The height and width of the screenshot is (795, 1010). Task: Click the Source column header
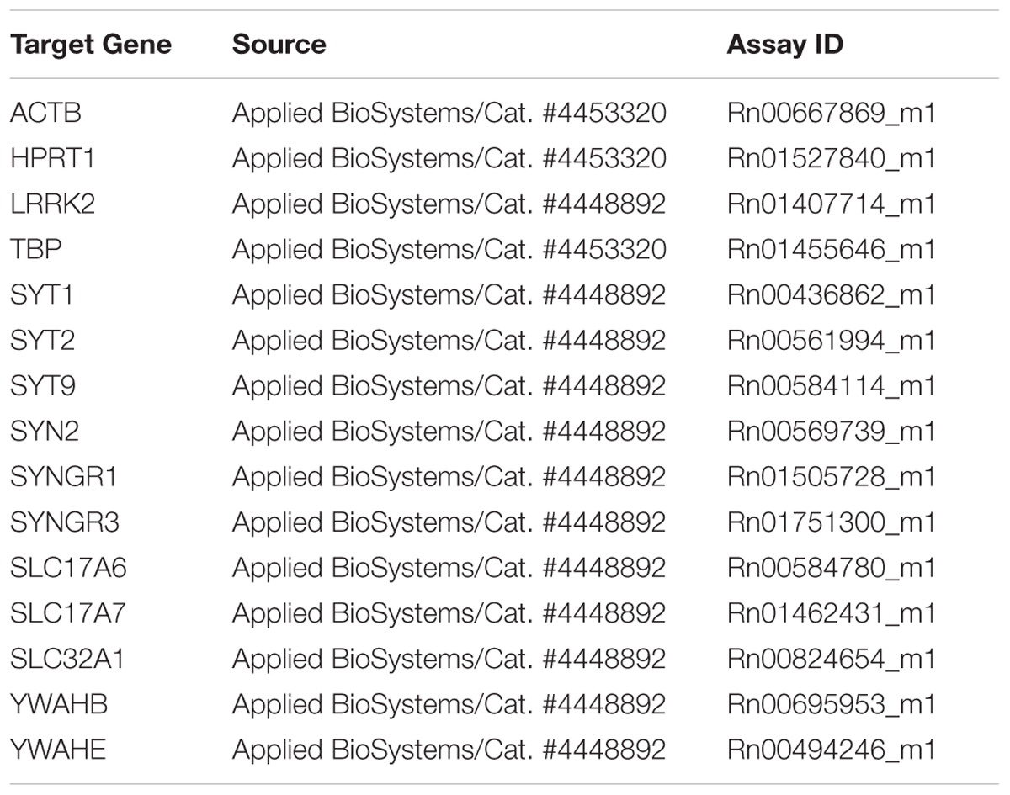(279, 45)
